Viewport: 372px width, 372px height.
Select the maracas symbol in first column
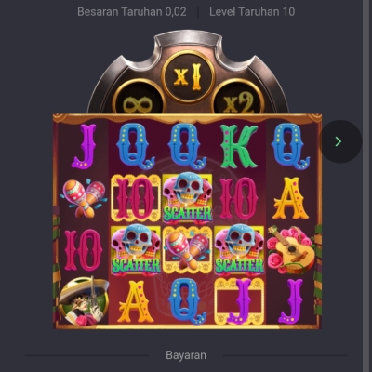(x=85, y=198)
